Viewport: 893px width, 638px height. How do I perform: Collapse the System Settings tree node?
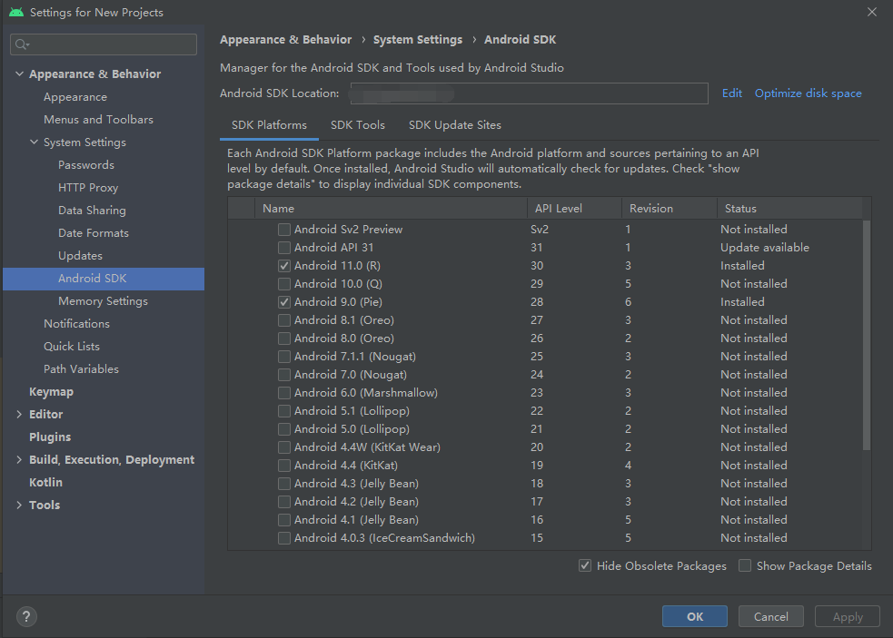(x=35, y=142)
